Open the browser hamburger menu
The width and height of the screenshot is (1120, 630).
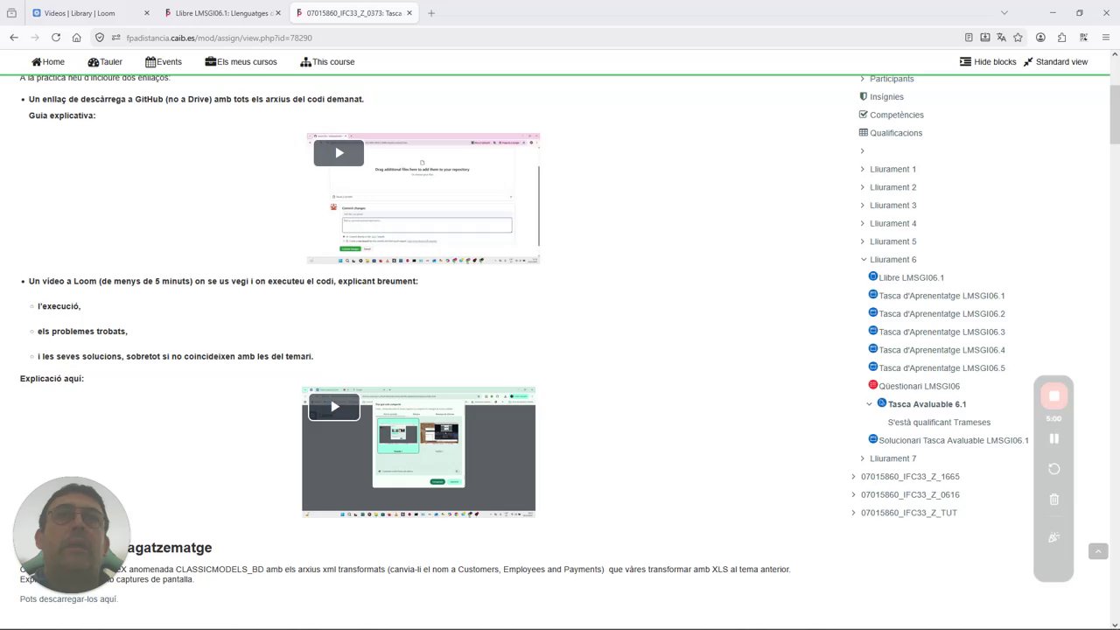tap(1106, 38)
